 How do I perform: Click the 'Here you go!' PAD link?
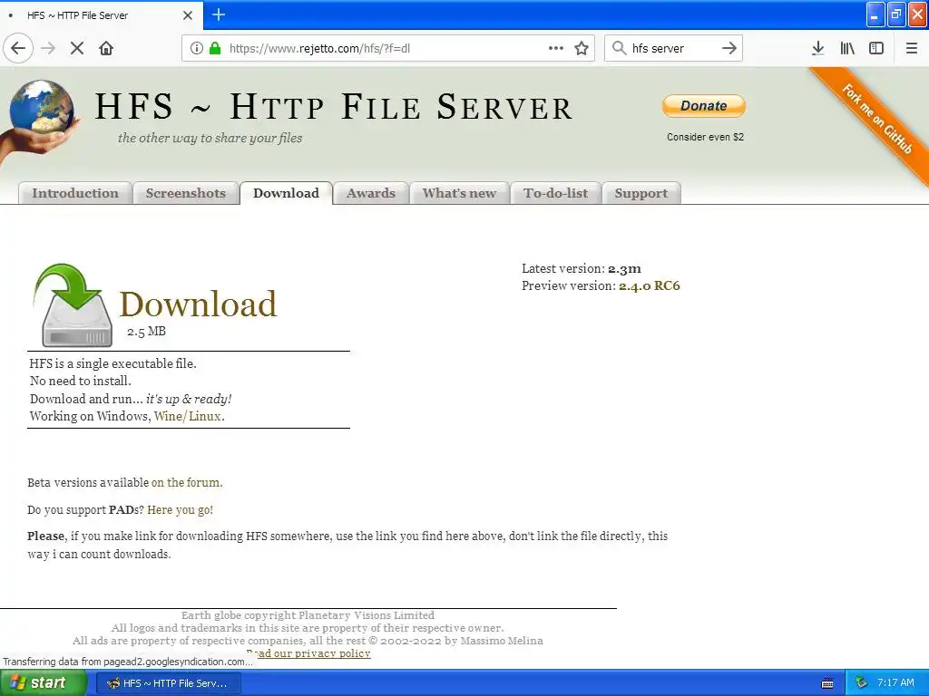[x=181, y=509]
